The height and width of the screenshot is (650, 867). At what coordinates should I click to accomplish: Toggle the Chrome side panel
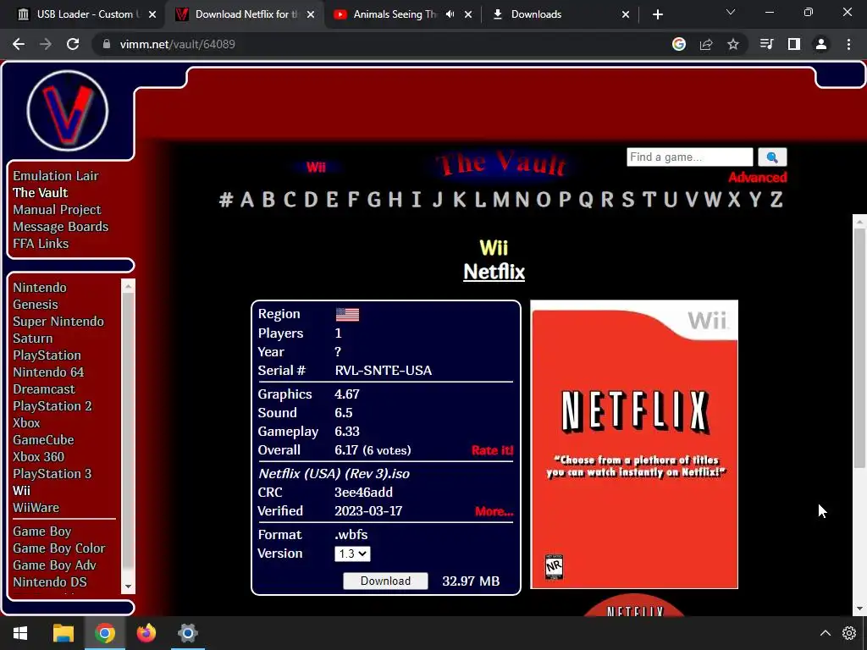(794, 44)
